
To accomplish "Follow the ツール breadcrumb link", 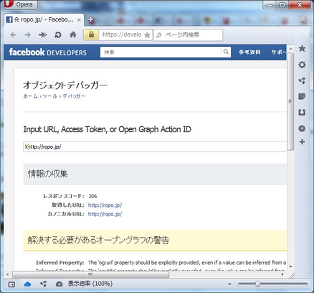I will click(50, 96).
